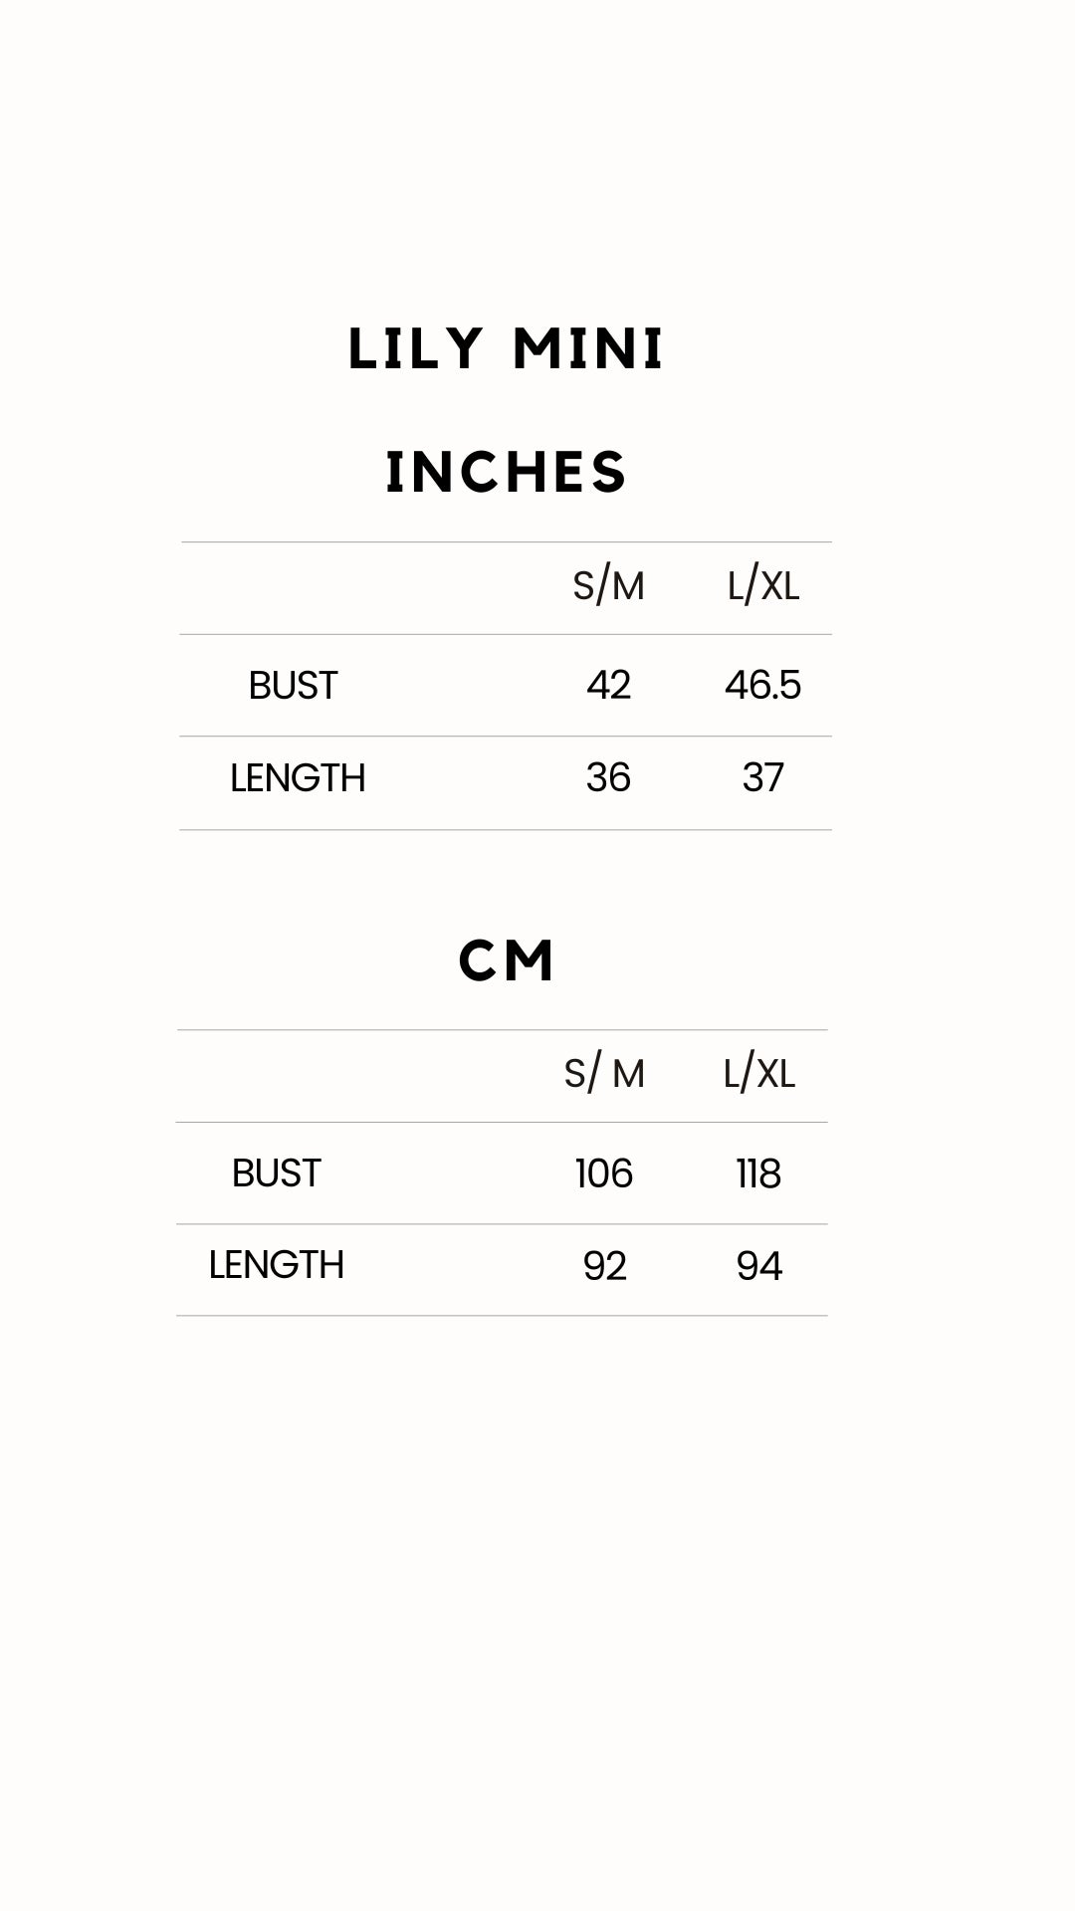Click divider line between inches BUST and LENGTH rows

[x=506, y=737]
